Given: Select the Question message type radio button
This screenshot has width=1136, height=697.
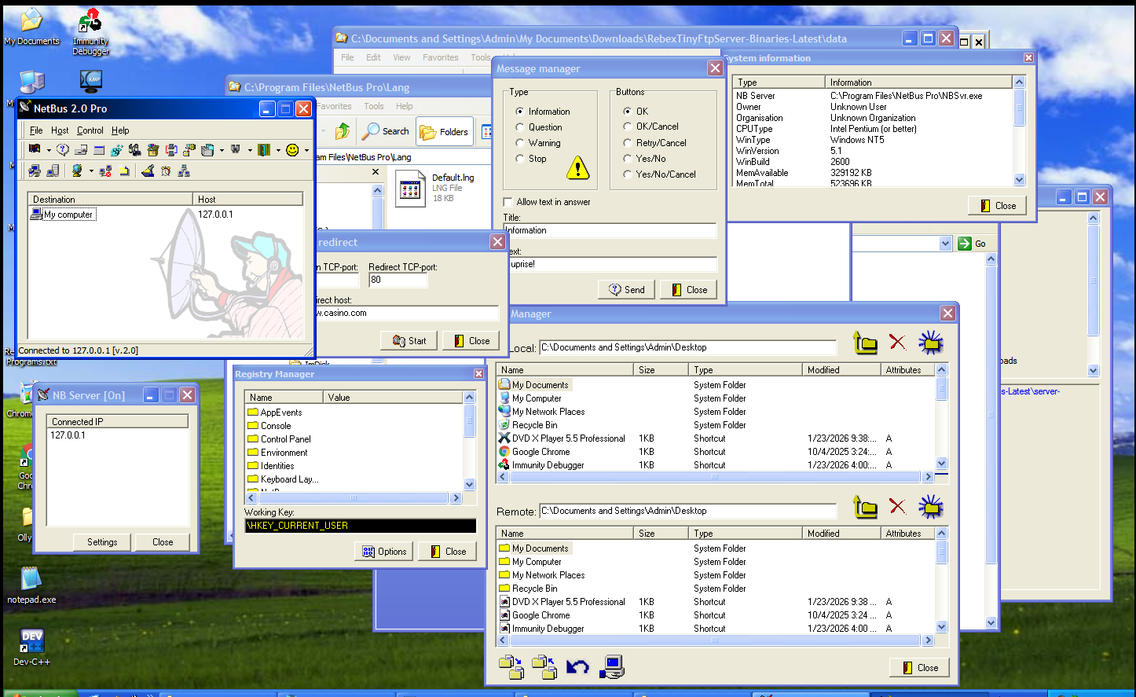Looking at the screenshot, I should [x=519, y=127].
